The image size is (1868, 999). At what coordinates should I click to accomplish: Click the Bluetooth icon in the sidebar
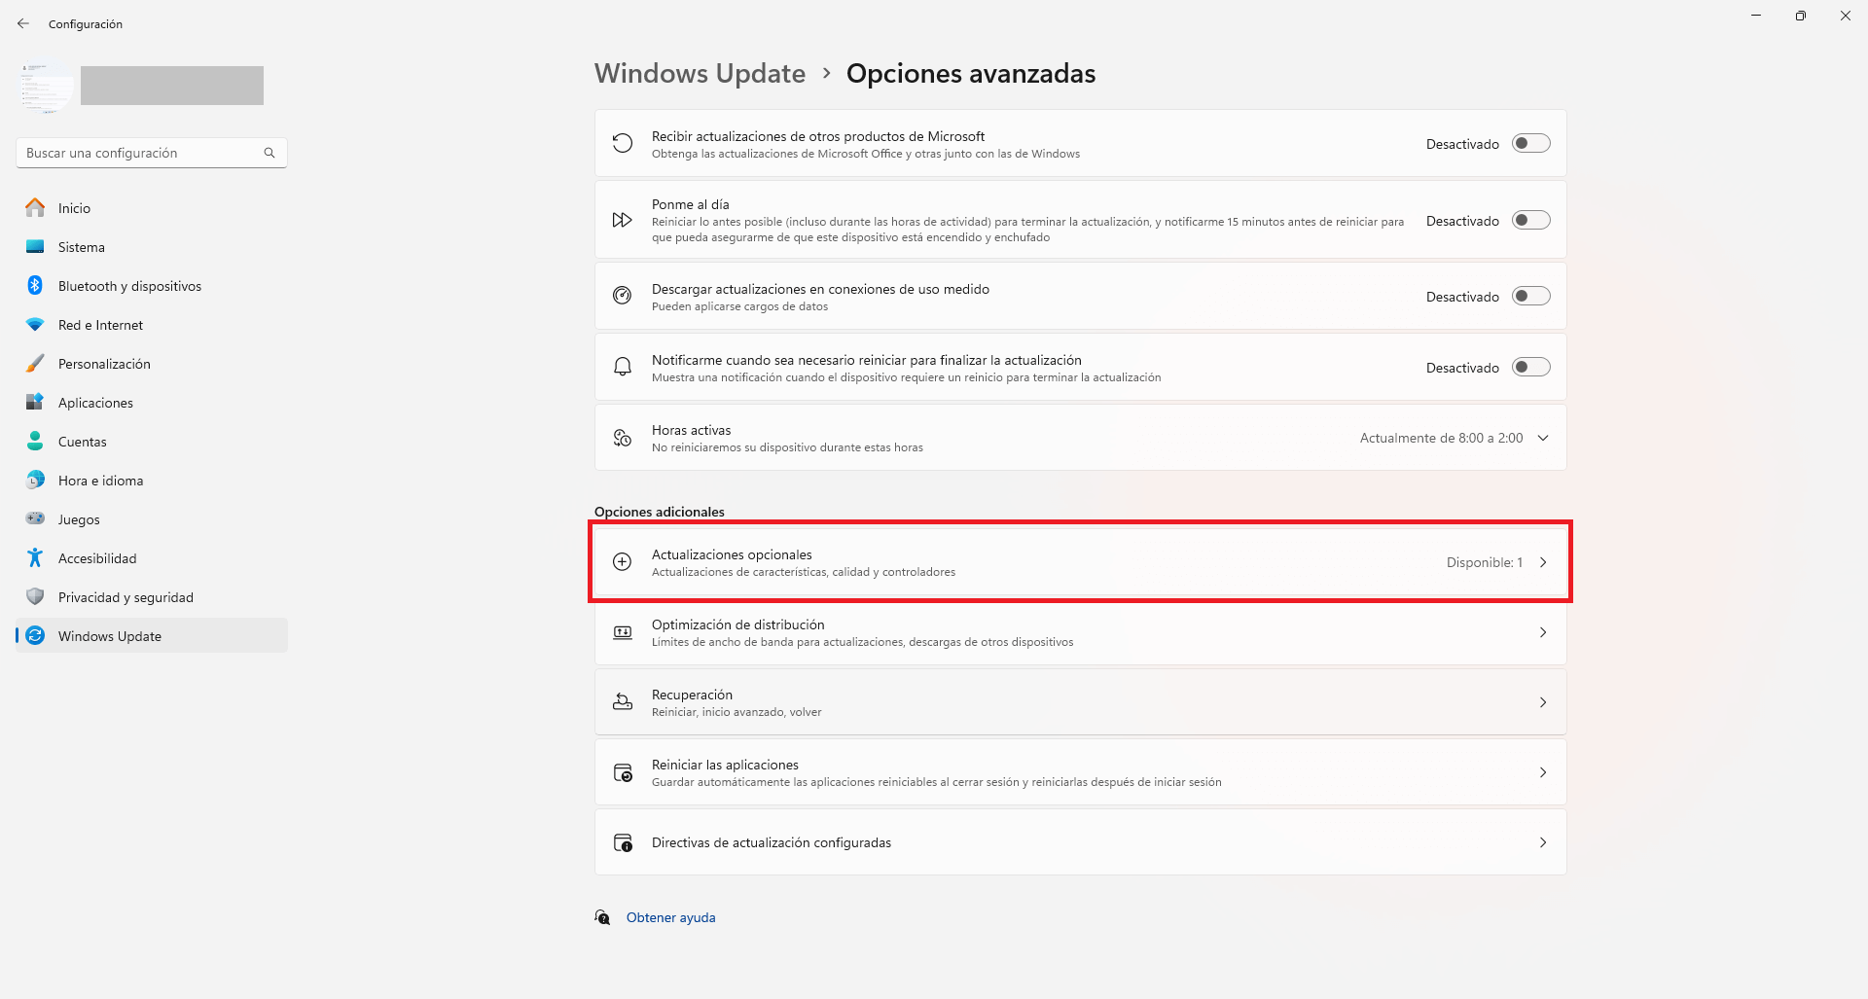pos(35,285)
